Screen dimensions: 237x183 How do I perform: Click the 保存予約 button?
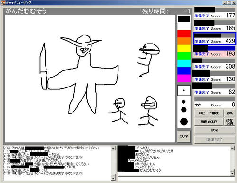229,122
